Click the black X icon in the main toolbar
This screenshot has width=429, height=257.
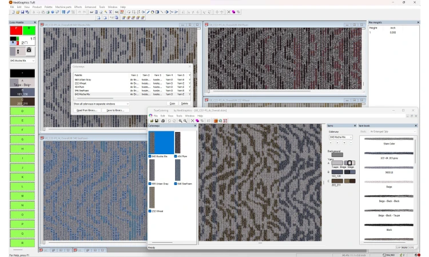[229, 11]
